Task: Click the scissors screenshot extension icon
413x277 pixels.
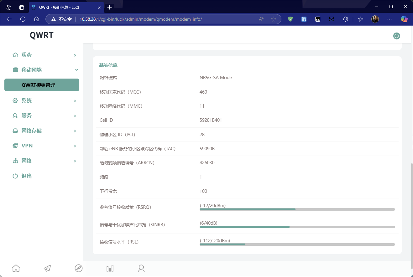Action: point(332,19)
